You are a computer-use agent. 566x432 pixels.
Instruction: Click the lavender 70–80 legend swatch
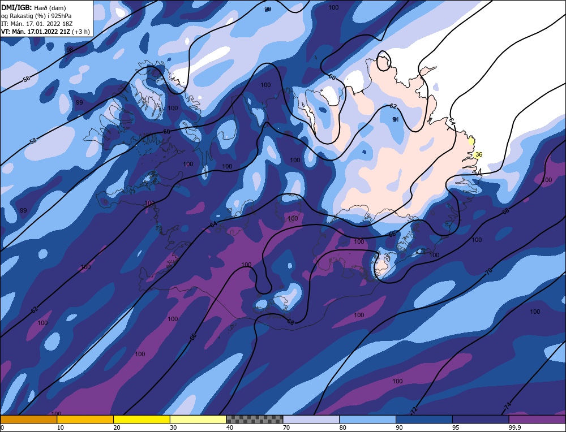311,419
